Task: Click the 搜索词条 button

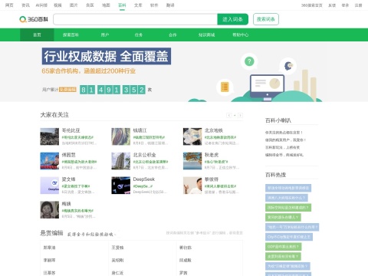Action: coord(266,19)
